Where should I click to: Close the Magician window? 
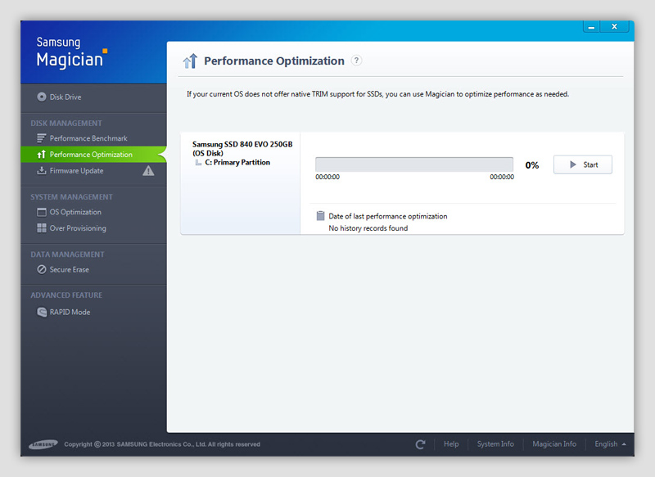[614, 27]
